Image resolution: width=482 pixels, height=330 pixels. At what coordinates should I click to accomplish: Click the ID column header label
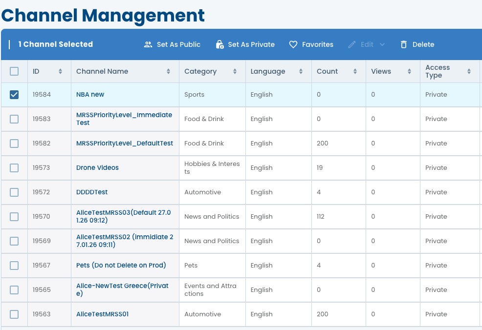pyautogui.click(x=36, y=71)
